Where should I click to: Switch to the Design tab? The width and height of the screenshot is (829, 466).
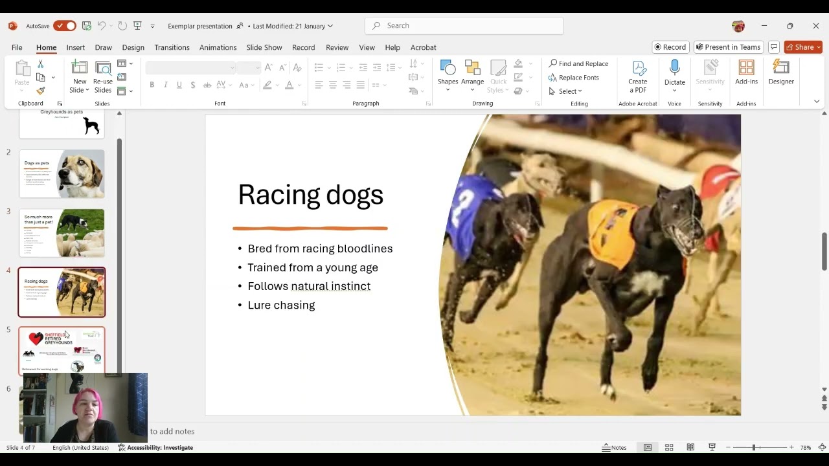click(x=133, y=47)
